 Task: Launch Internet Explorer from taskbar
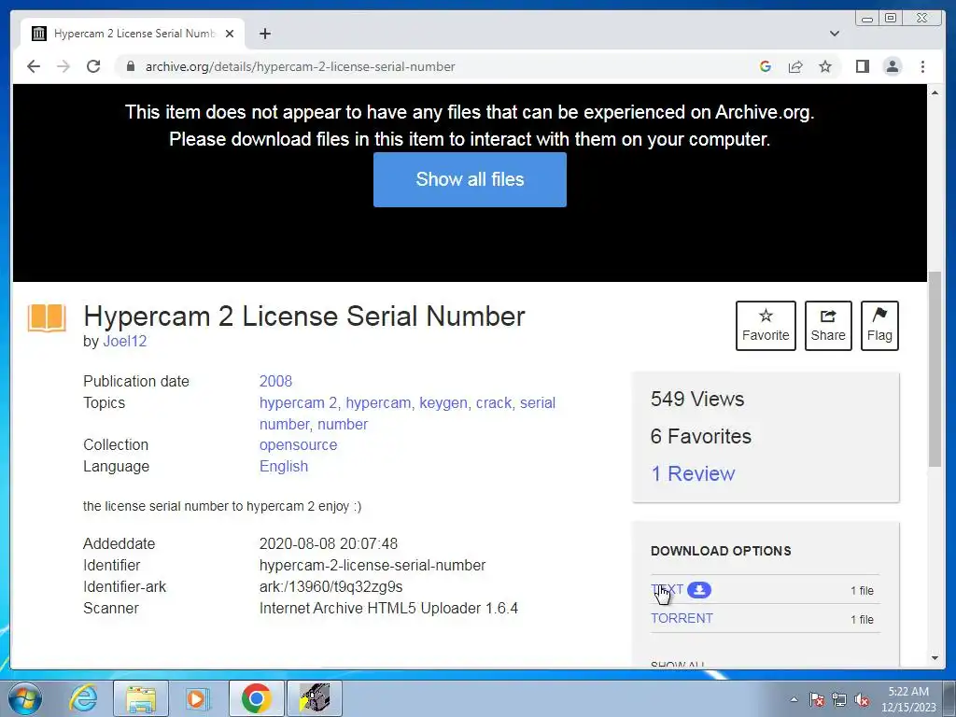[x=83, y=698]
